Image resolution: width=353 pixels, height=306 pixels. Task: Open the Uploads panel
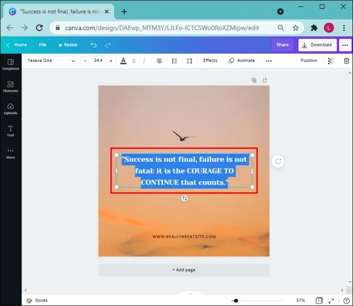[x=11, y=109]
